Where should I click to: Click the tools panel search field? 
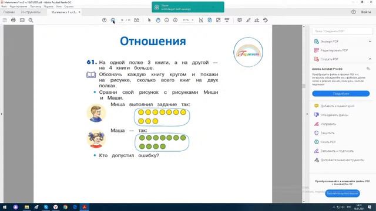[342, 31]
